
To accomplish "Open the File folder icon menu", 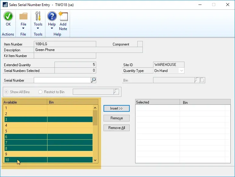I will [x=23, y=17].
